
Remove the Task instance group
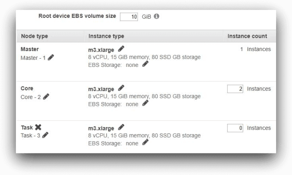pyautogui.click(x=38, y=127)
